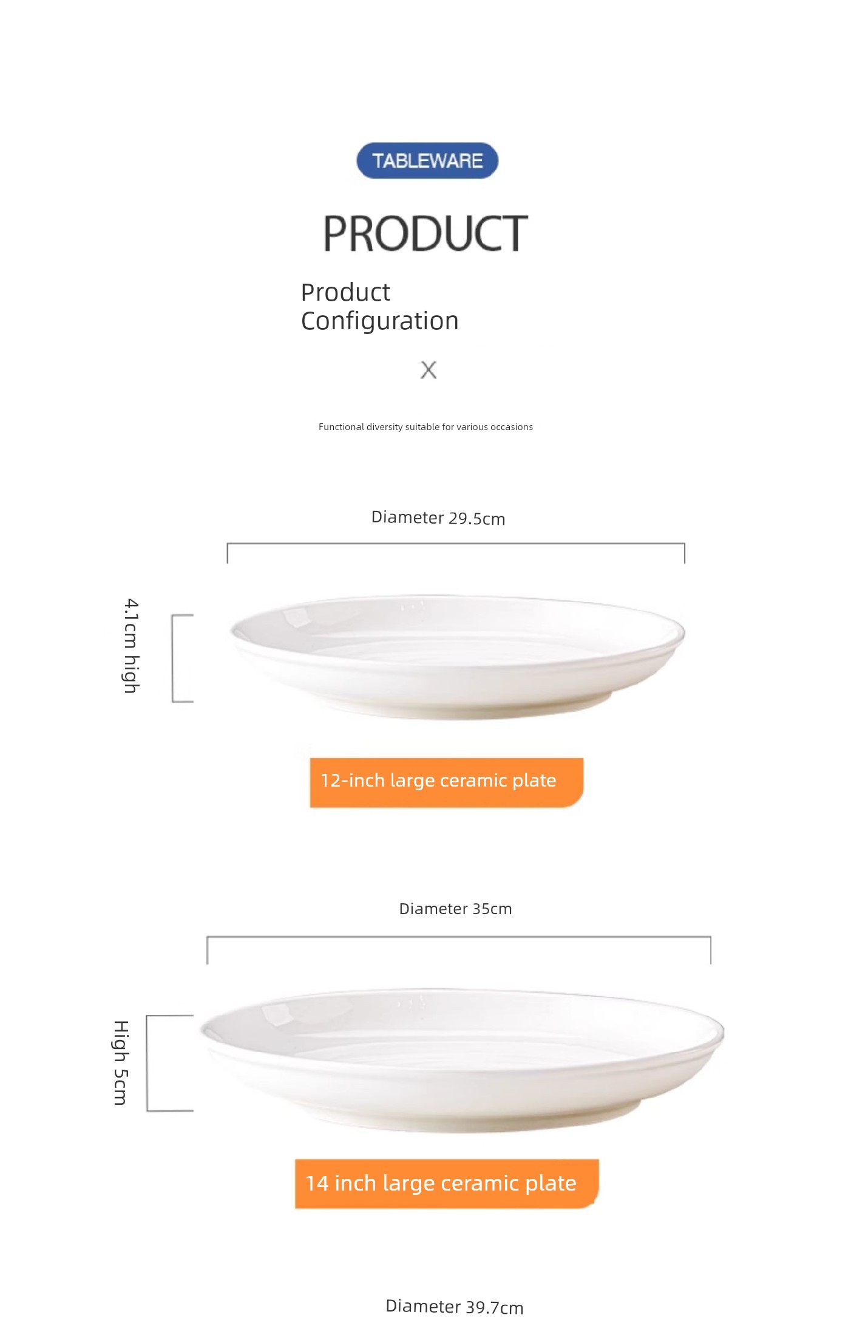Click the blue TABLEWARE badge
This screenshot has height=1323, width=854.
point(427,160)
